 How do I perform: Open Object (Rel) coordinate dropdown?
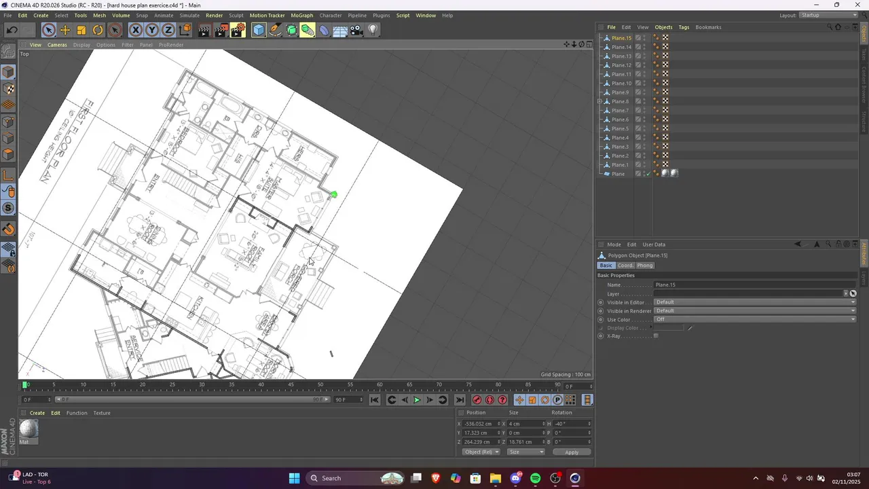click(x=481, y=452)
